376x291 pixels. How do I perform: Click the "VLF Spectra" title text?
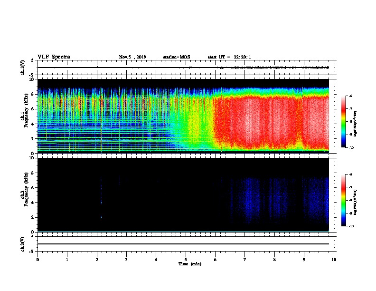pos(54,57)
